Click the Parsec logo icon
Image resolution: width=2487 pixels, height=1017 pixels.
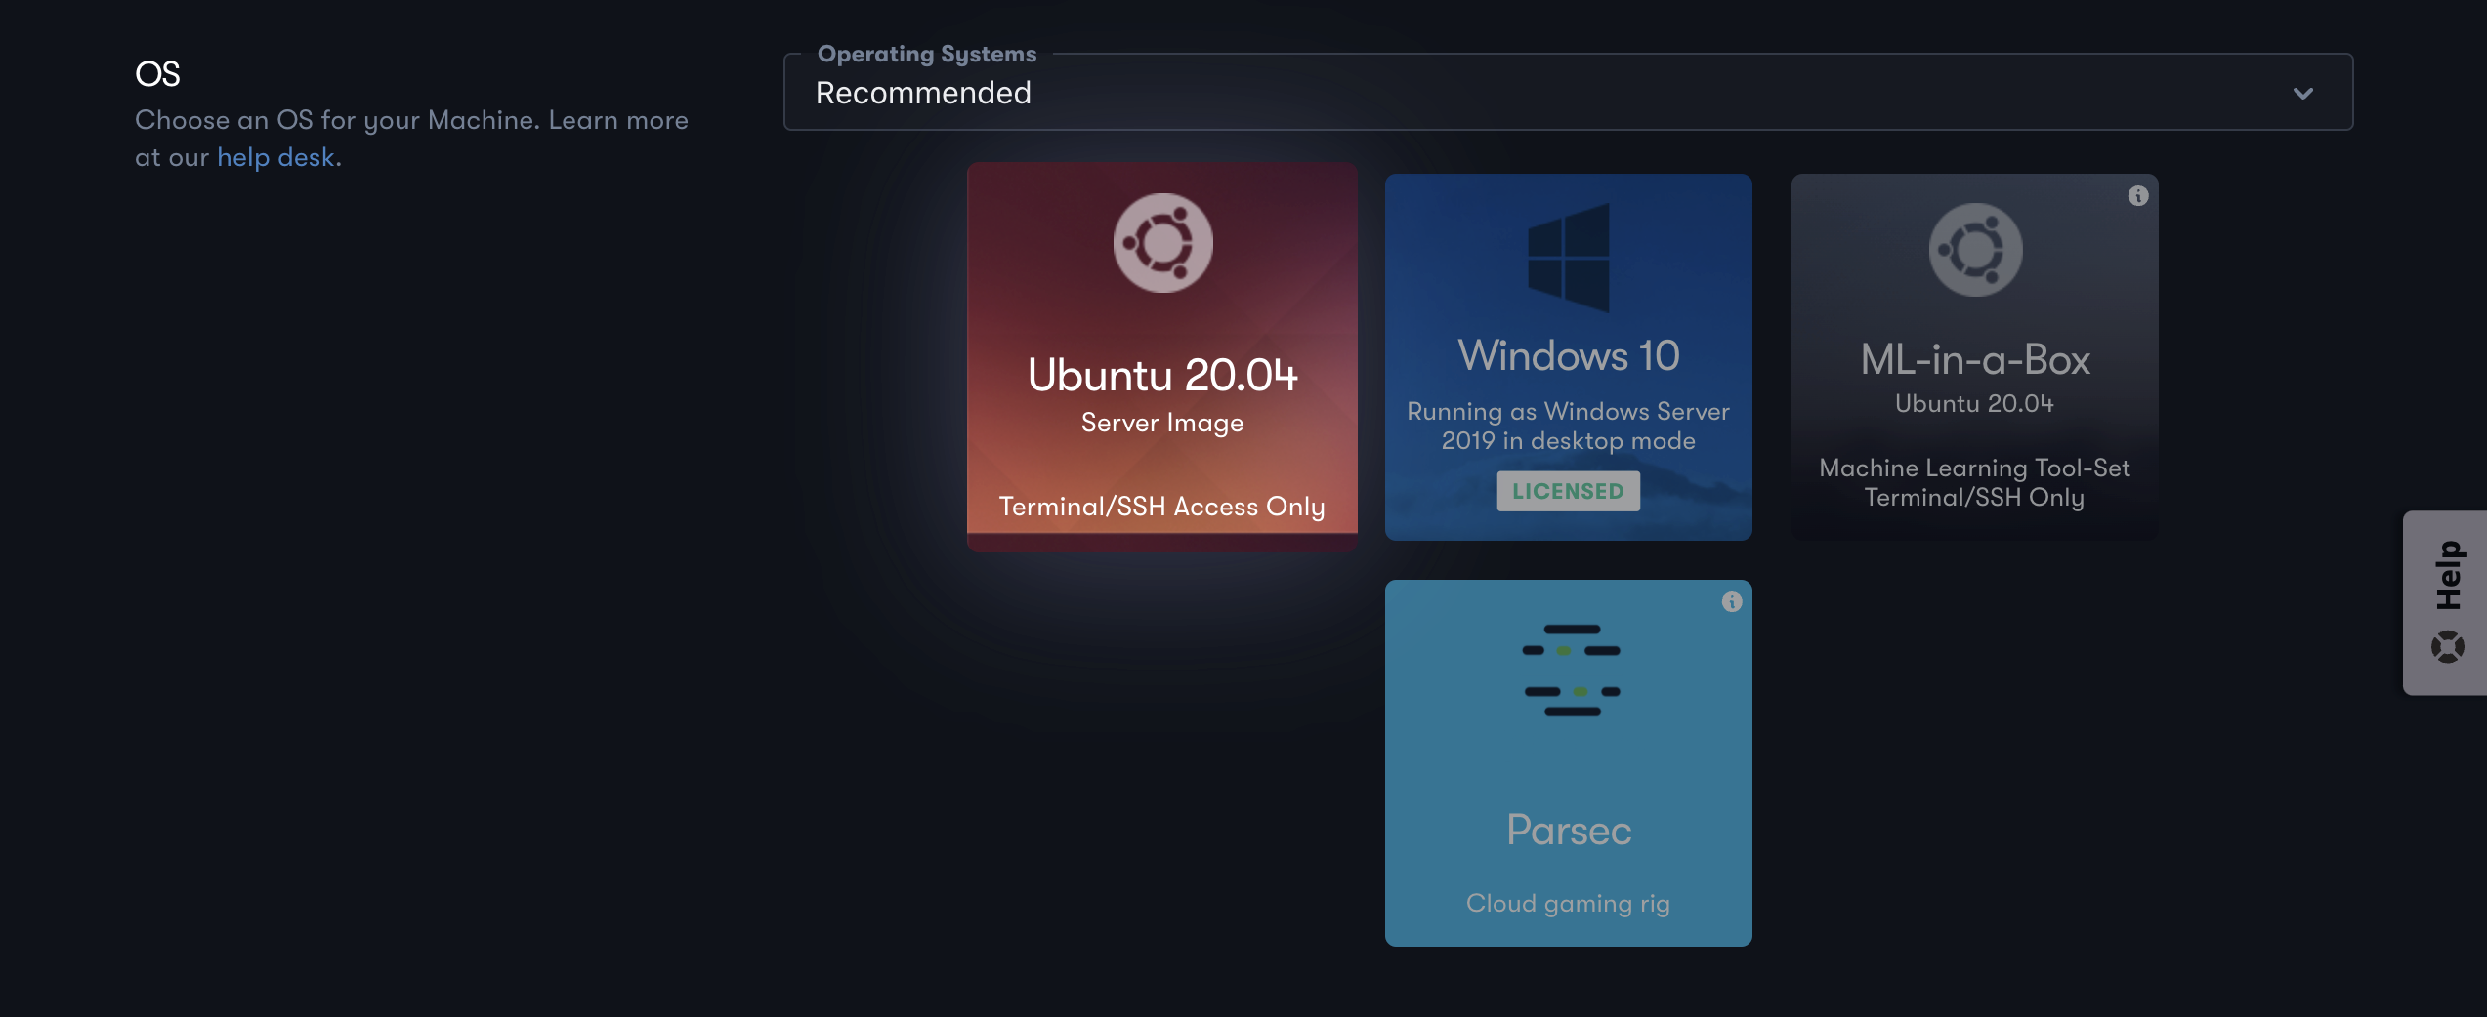click(1571, 671)
